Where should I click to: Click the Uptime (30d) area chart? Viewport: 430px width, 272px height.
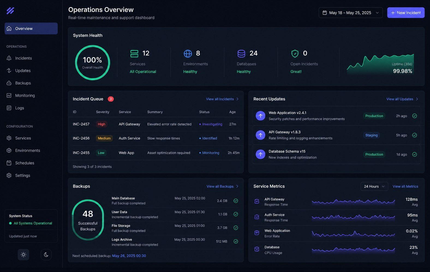(x=380, y=64)
